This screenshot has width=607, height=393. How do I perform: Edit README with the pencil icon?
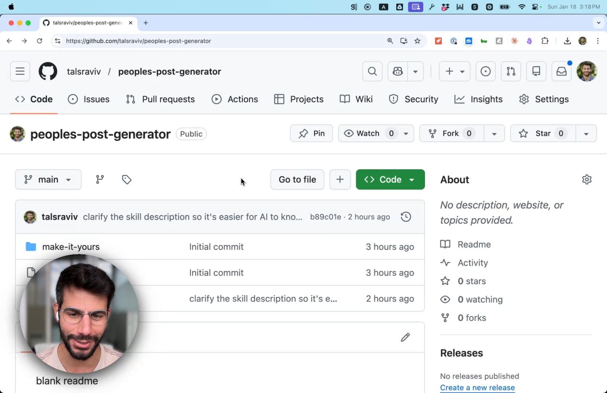pos(405,337)
